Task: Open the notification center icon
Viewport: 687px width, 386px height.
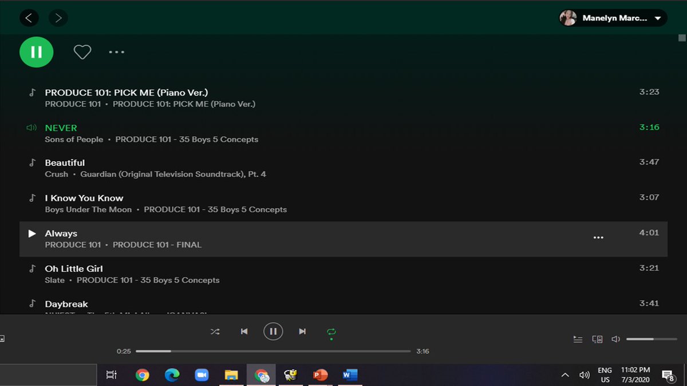Action: [668, 375]
